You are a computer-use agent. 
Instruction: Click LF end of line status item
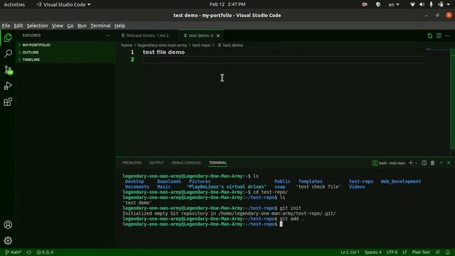point(405,252)
